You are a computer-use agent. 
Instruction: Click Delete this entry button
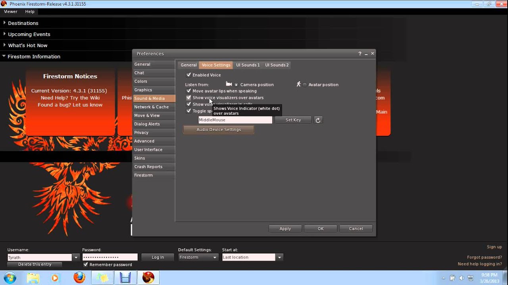(35, 264)
